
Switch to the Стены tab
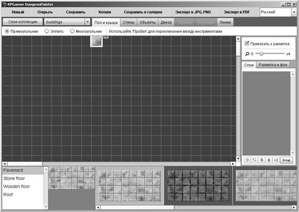(x=128, y=22)
